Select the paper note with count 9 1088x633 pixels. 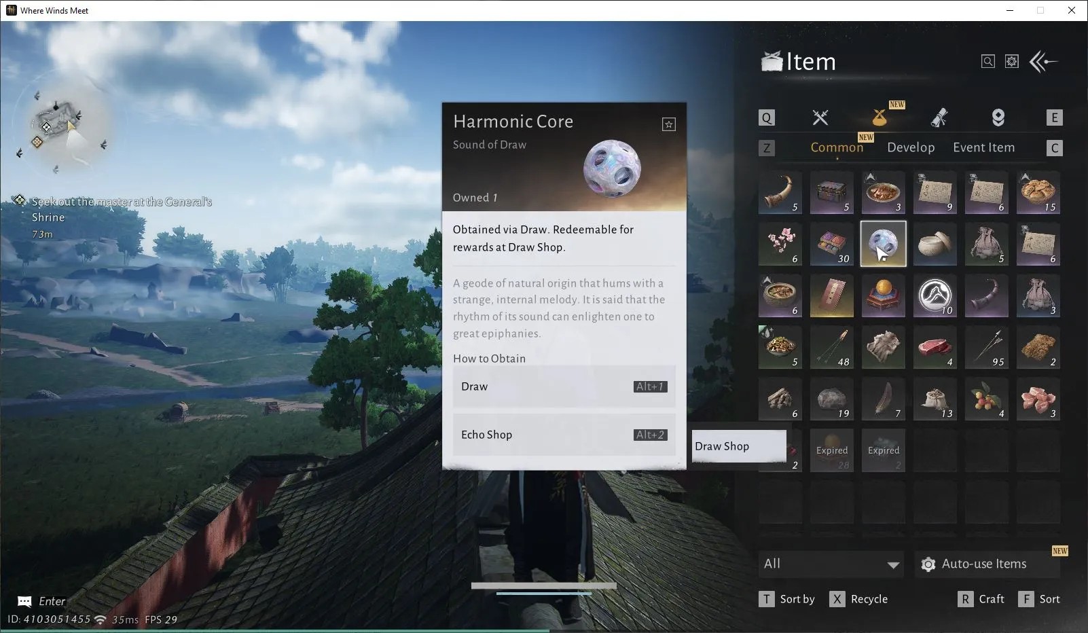[x=935, y=192]
